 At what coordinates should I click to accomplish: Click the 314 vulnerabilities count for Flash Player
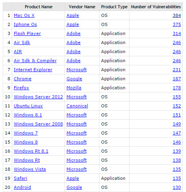(177, 33)
